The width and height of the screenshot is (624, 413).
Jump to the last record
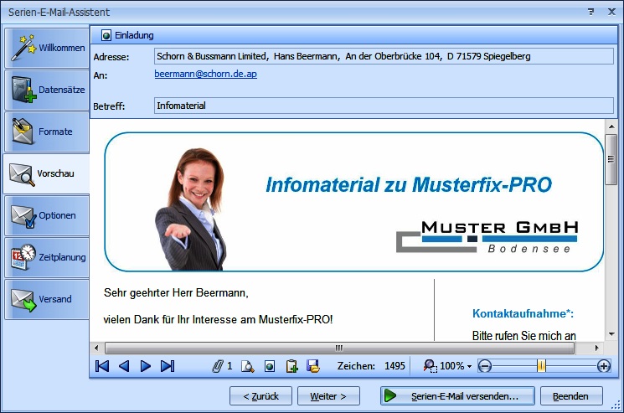[168, 365]
